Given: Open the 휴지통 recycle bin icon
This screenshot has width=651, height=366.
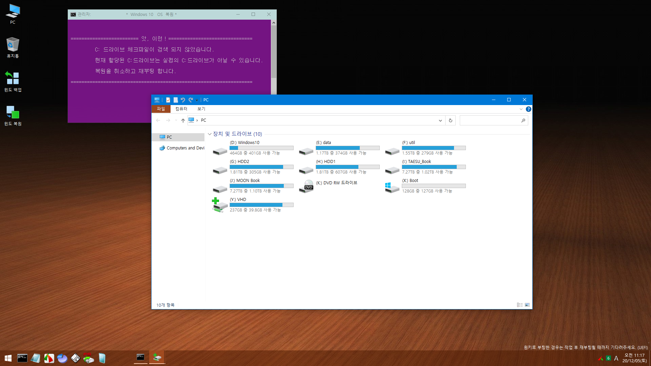Looking at the screenshot, I should tap(13, 48).
